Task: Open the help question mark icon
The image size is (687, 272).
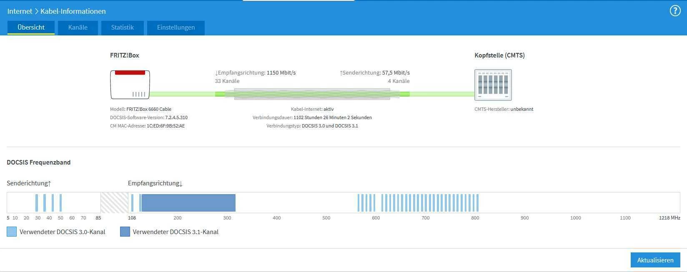Action: coord(675,11)
